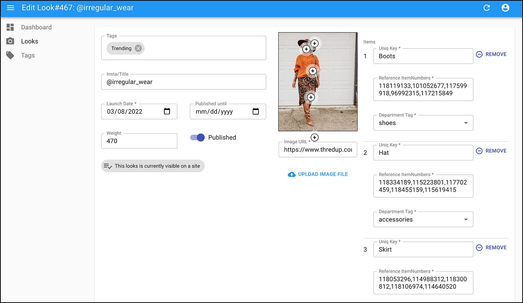The height and width of the screenshot is (303, 523).
Task: Remove the Trending tag chip
Action: [138, 48]
